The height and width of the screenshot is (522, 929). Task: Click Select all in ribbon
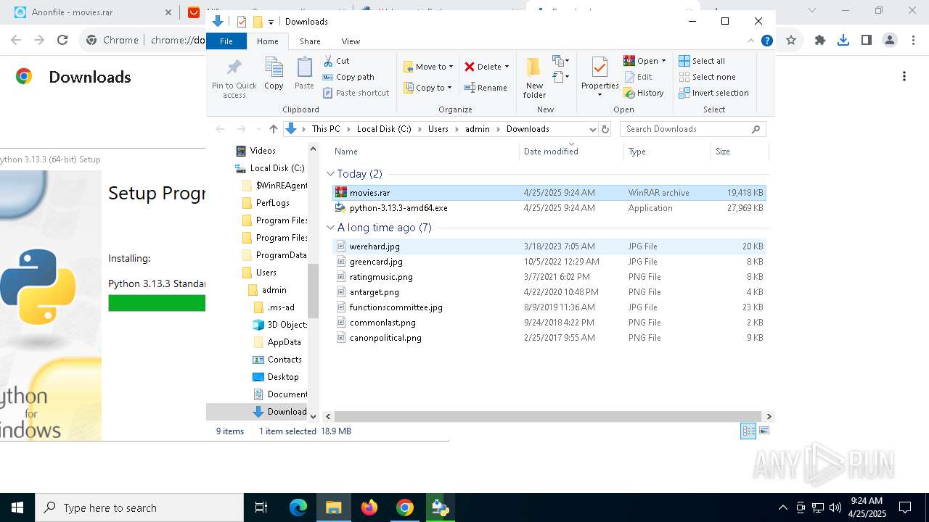pos(702,61)
